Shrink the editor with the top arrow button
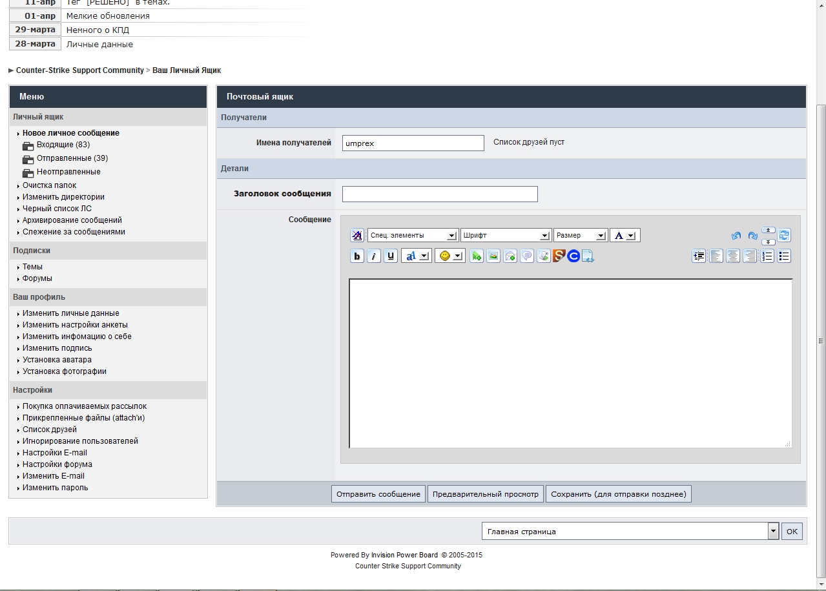This screenshot has height=591, width=826. point(769,230)
